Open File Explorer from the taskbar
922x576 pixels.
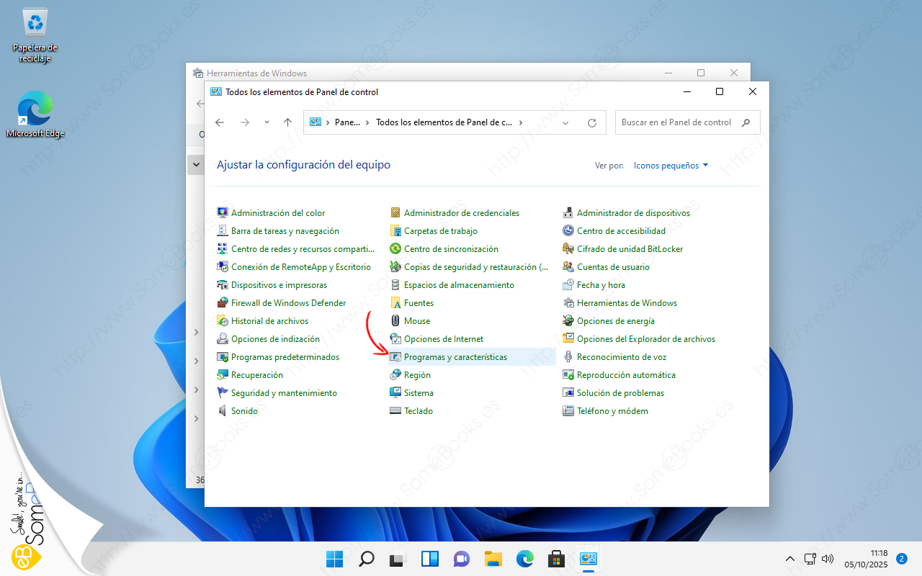[x=493, y=559]
